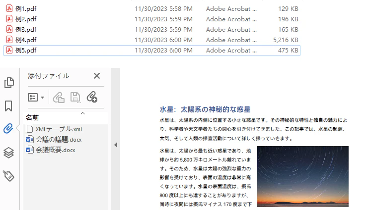Screen dimensions: 365x210
Task: Collapse the navigation pane with left arrow
Action: (116, 145)
